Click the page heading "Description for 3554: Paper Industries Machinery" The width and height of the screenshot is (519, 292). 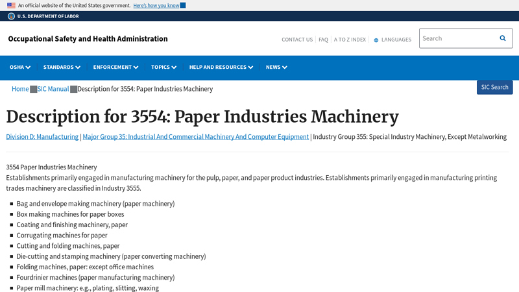click(202, 117)
